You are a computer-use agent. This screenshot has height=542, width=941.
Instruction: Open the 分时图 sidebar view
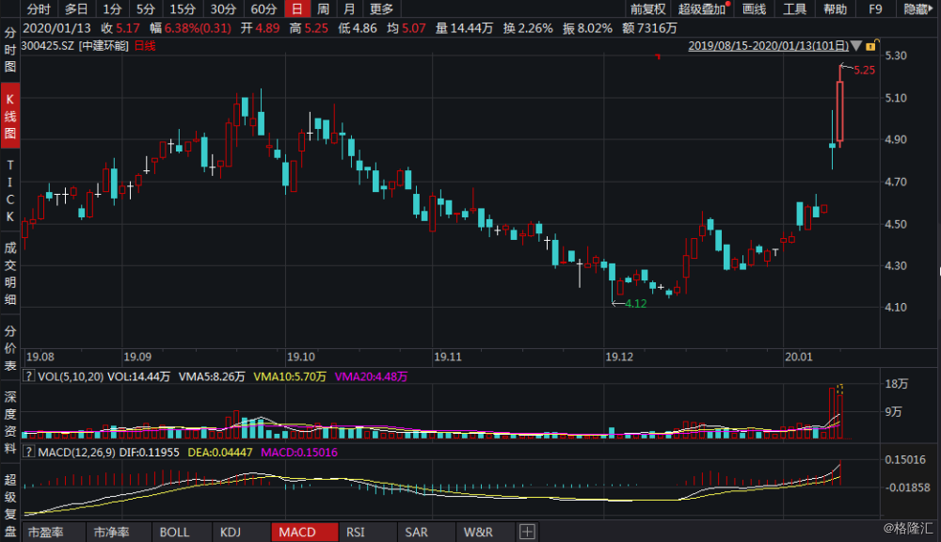click(x=10, y=50)
